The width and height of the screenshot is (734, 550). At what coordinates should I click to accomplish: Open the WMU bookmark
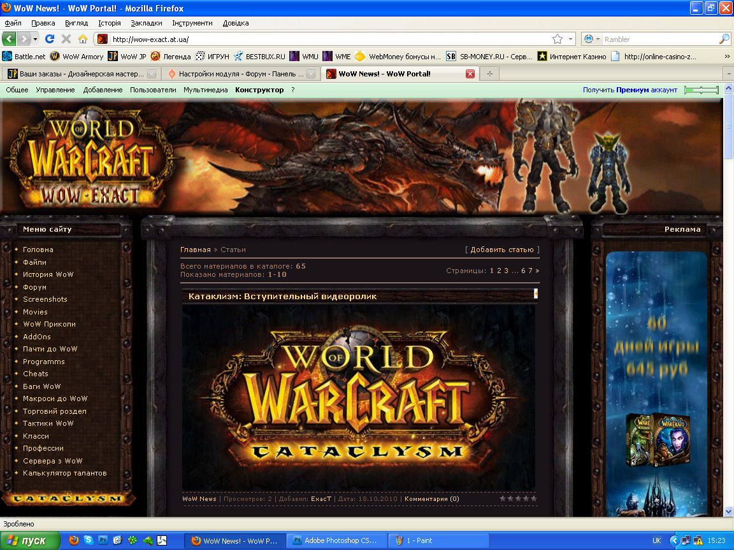305,57
